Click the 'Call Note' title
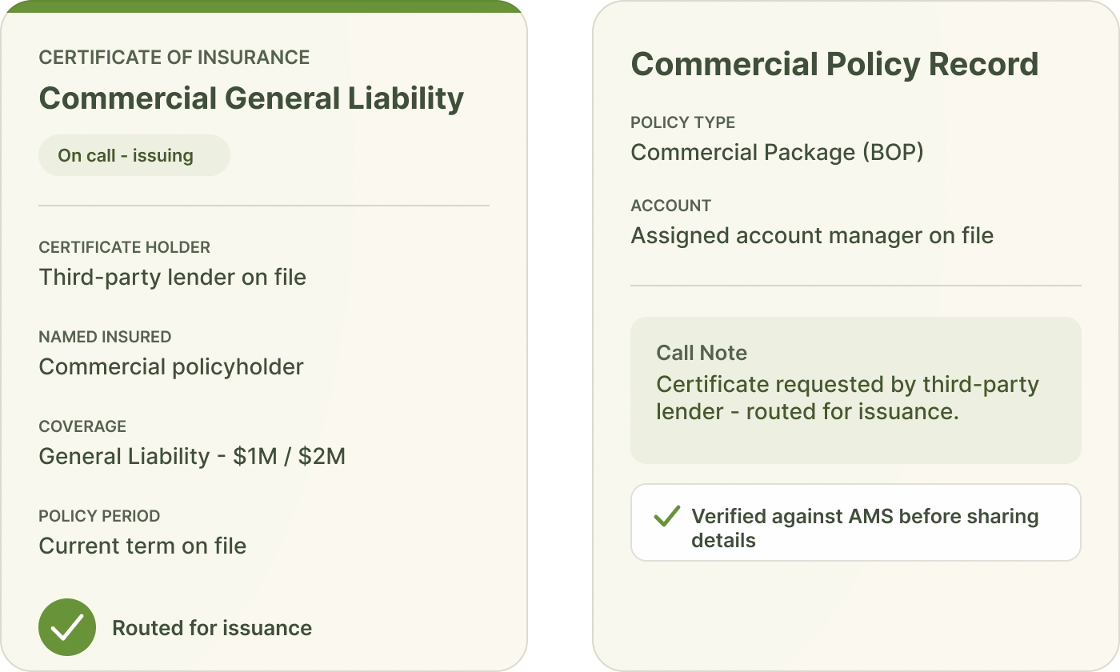Screen dimensions: 1120x672 coord(702,353)
